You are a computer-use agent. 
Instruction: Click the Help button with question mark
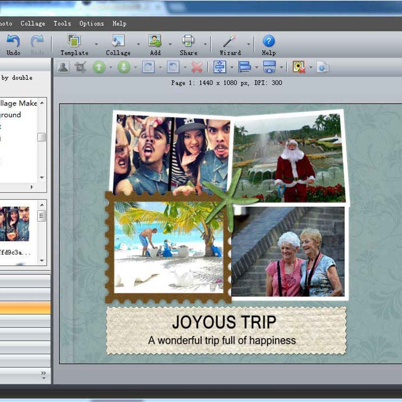click(268, 42)
